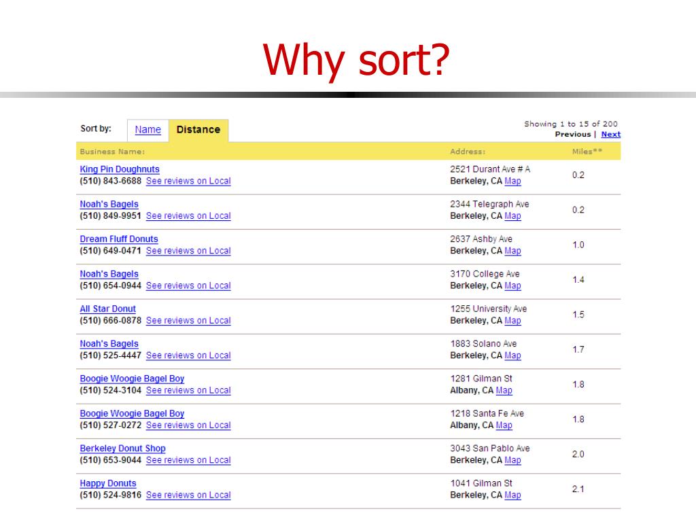Open Map for 1218 Santa Fe Ave
696x522 pixels.
click(504, 425)
